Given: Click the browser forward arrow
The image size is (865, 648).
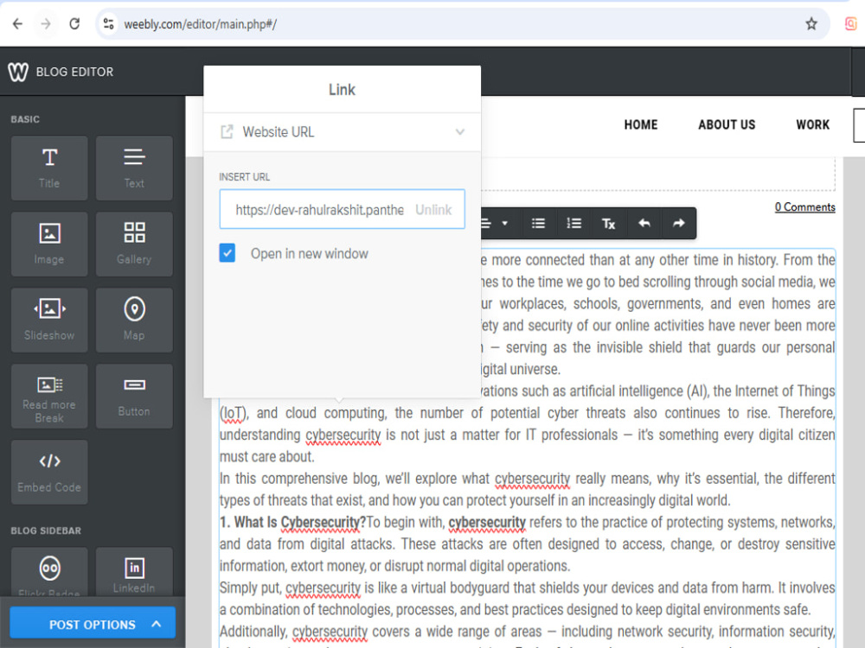Looking at the screenshot, I should click(x=46, y=23).
